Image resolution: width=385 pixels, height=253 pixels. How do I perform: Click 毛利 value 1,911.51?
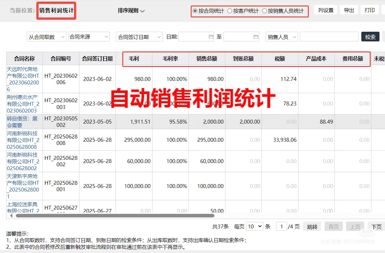140,122
